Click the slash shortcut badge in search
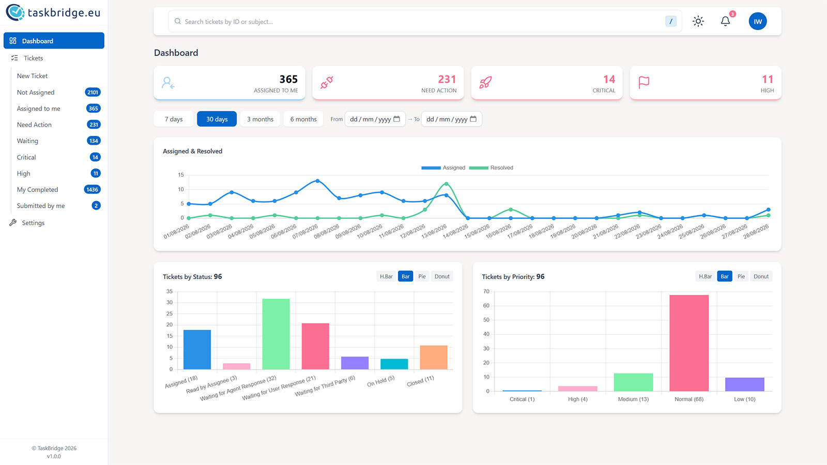The image size is (827, 465). pyautogui.click(x=671, y=21)
